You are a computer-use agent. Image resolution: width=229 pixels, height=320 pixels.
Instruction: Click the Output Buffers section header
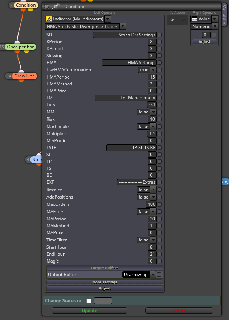coord(105,268)
